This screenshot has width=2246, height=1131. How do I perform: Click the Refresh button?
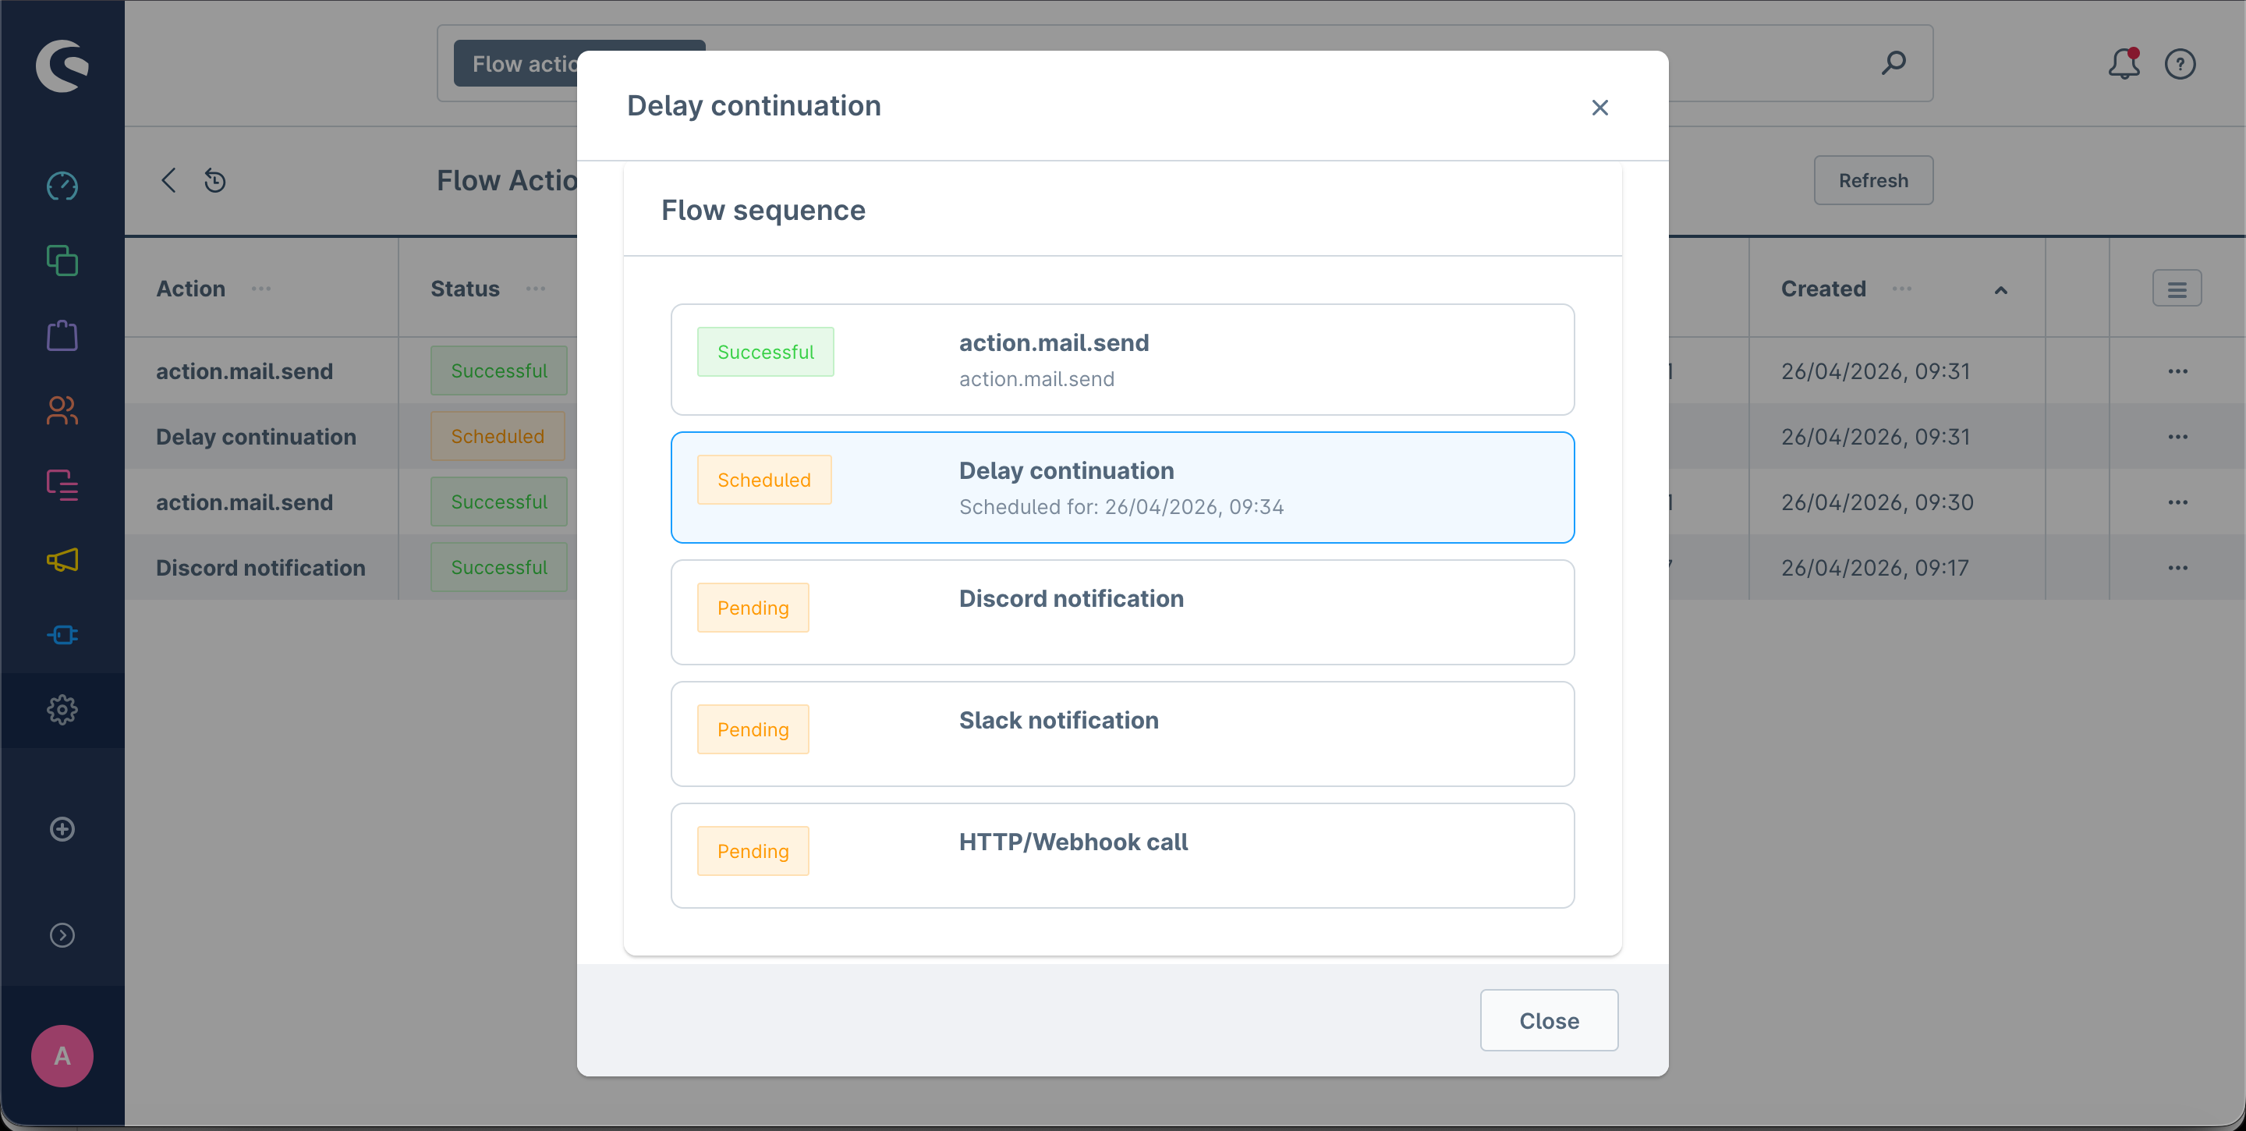1872,180
